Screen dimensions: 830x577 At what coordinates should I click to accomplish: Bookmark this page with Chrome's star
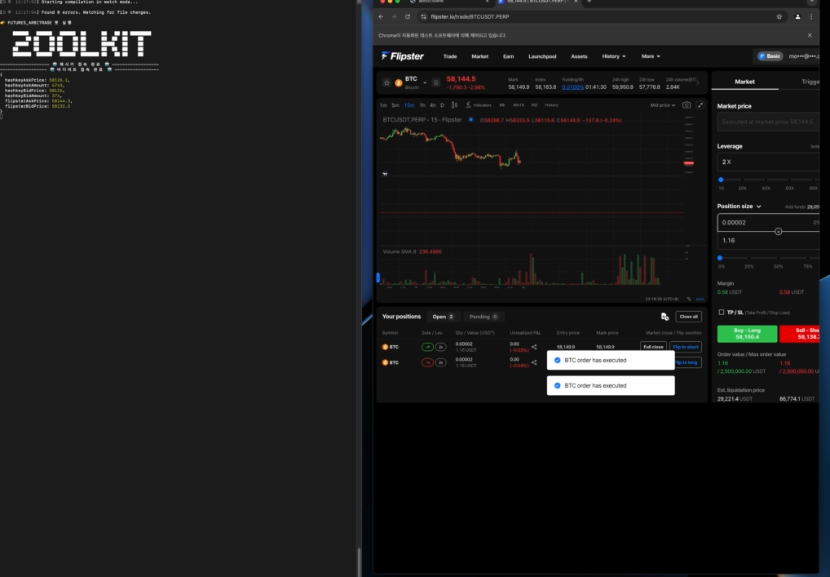(779, 16)
